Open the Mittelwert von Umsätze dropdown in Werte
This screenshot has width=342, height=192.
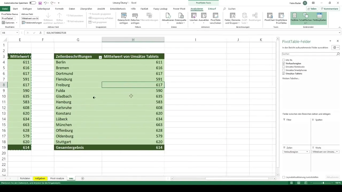tap(337, 152)
